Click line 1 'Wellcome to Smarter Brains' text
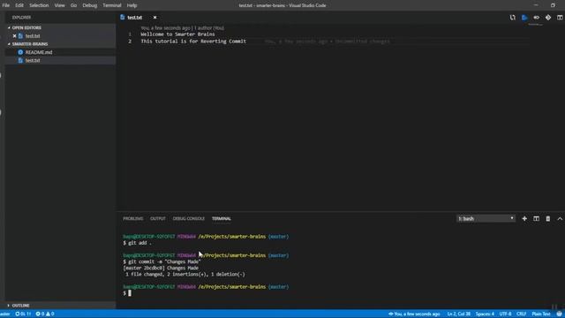Screen dimensions: 565x318 click(x=177, y=34)
